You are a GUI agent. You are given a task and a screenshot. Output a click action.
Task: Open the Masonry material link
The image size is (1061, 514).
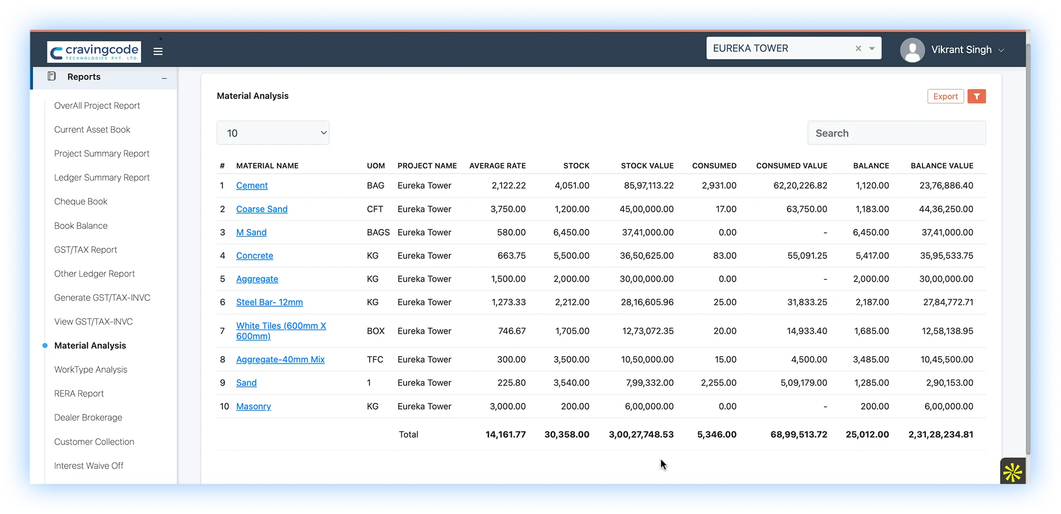point(254,406)
